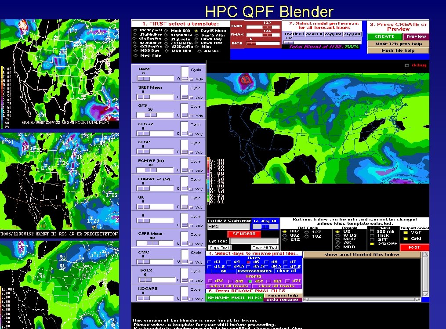Click the copy nxt button
The width and height of the screenshot is (446, 329).
[x=333, y=34]
